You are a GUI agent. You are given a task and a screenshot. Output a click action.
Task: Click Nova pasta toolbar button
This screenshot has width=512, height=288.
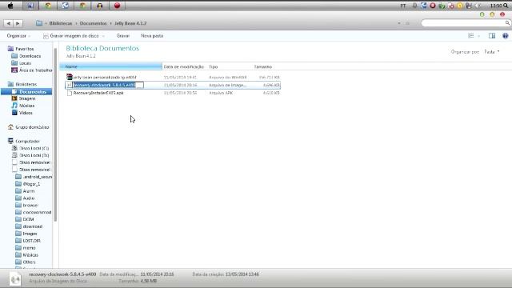click(x=152, y=36)
